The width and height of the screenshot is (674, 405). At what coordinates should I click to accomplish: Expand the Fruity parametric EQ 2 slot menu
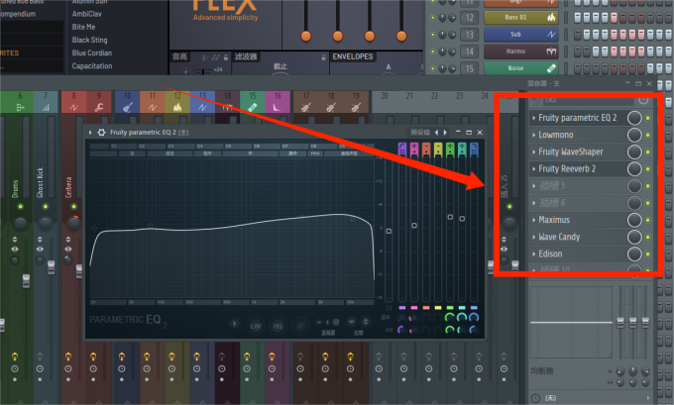click(x=534, y=118)
